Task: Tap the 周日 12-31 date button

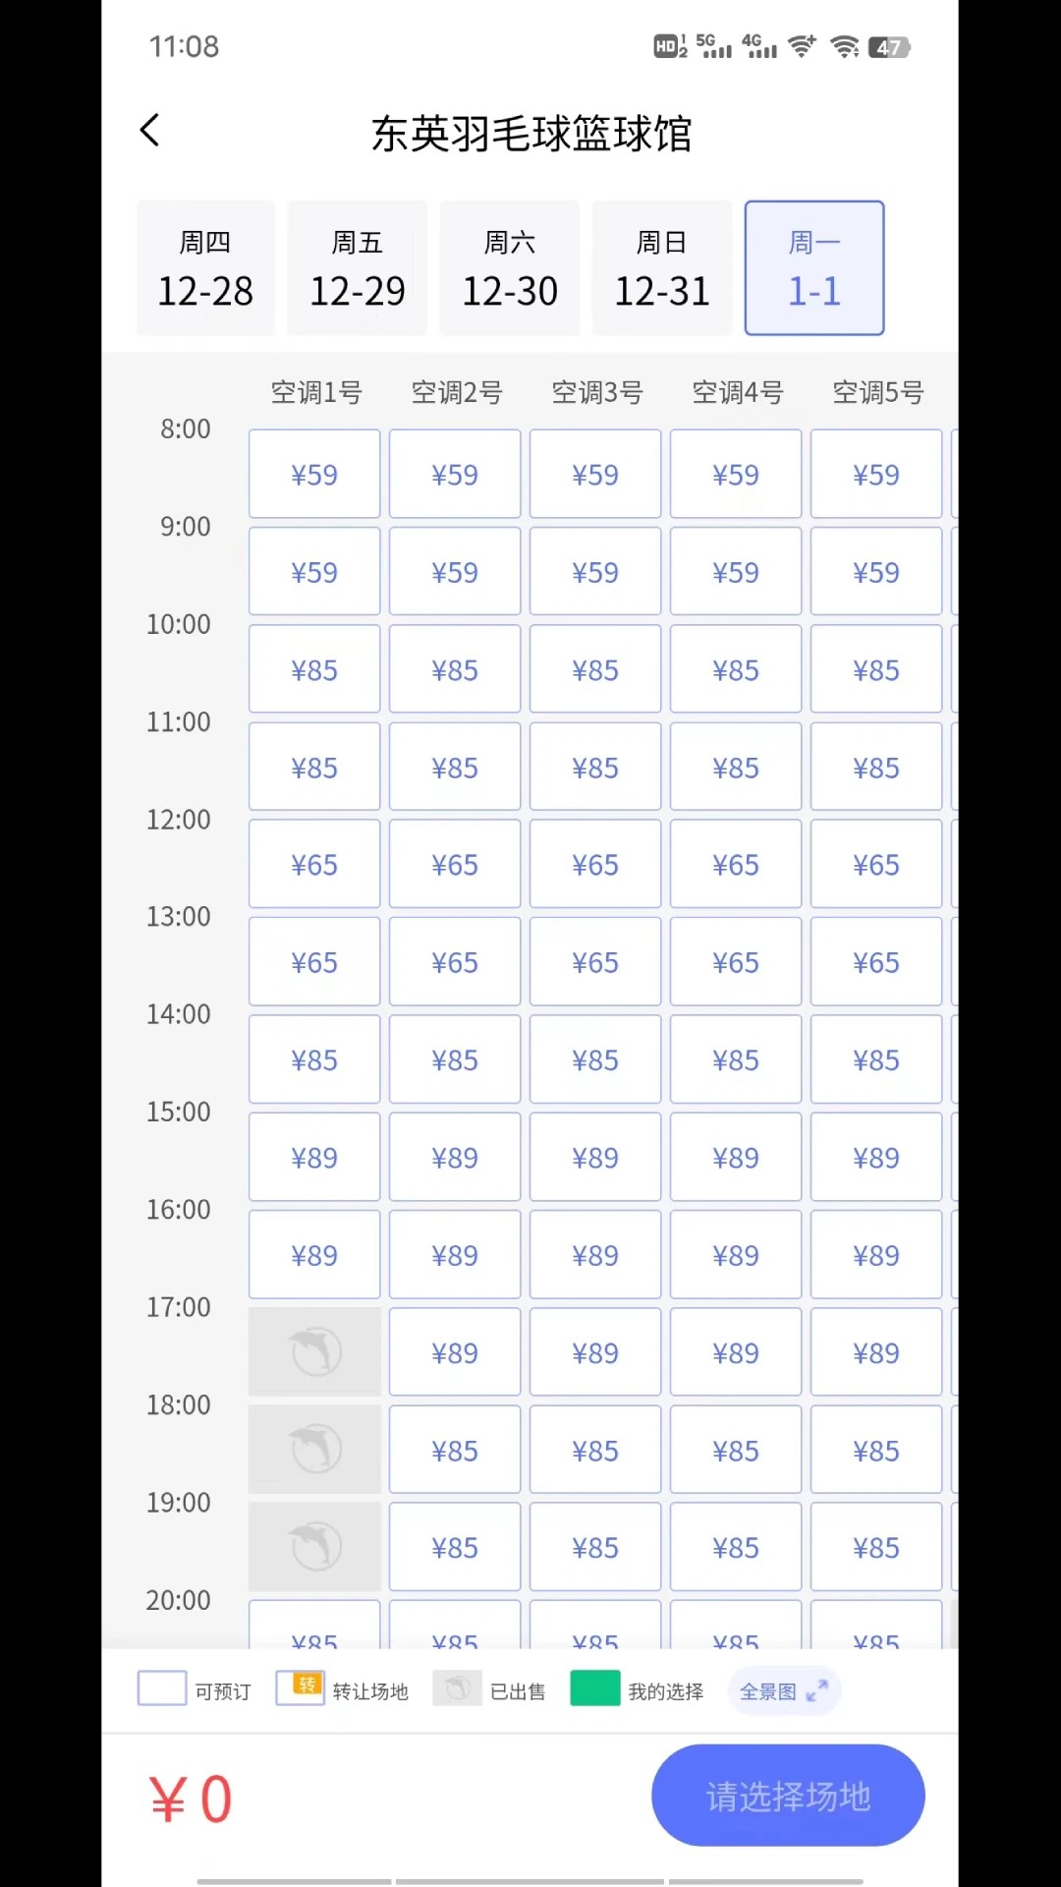Action: [x=662, y=268]
